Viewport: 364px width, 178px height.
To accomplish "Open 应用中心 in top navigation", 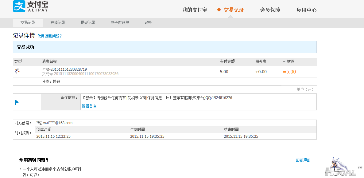I will point(306,10).
